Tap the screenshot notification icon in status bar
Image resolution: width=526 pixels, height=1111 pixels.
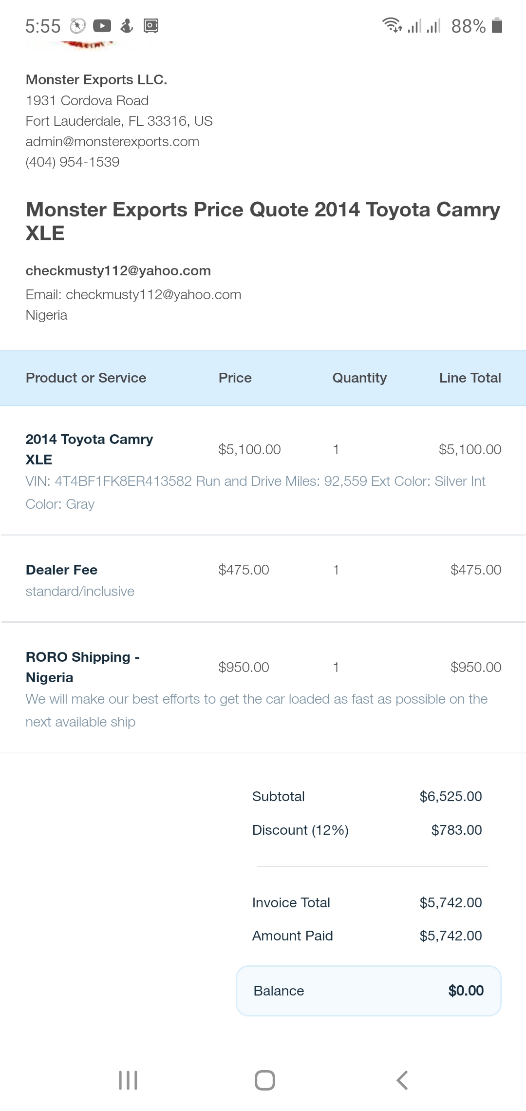[151, 26]
